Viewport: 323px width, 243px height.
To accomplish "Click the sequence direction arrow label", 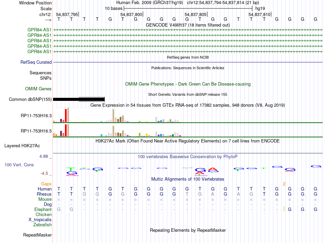I will pos(48,20).
